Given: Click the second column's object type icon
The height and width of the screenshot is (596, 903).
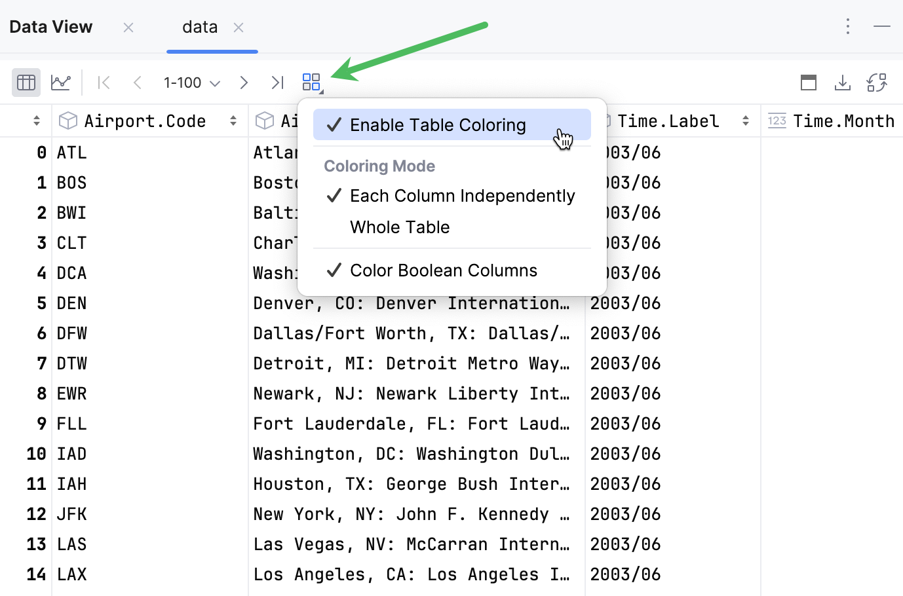Looking at the screenshot, I should 265,121.
